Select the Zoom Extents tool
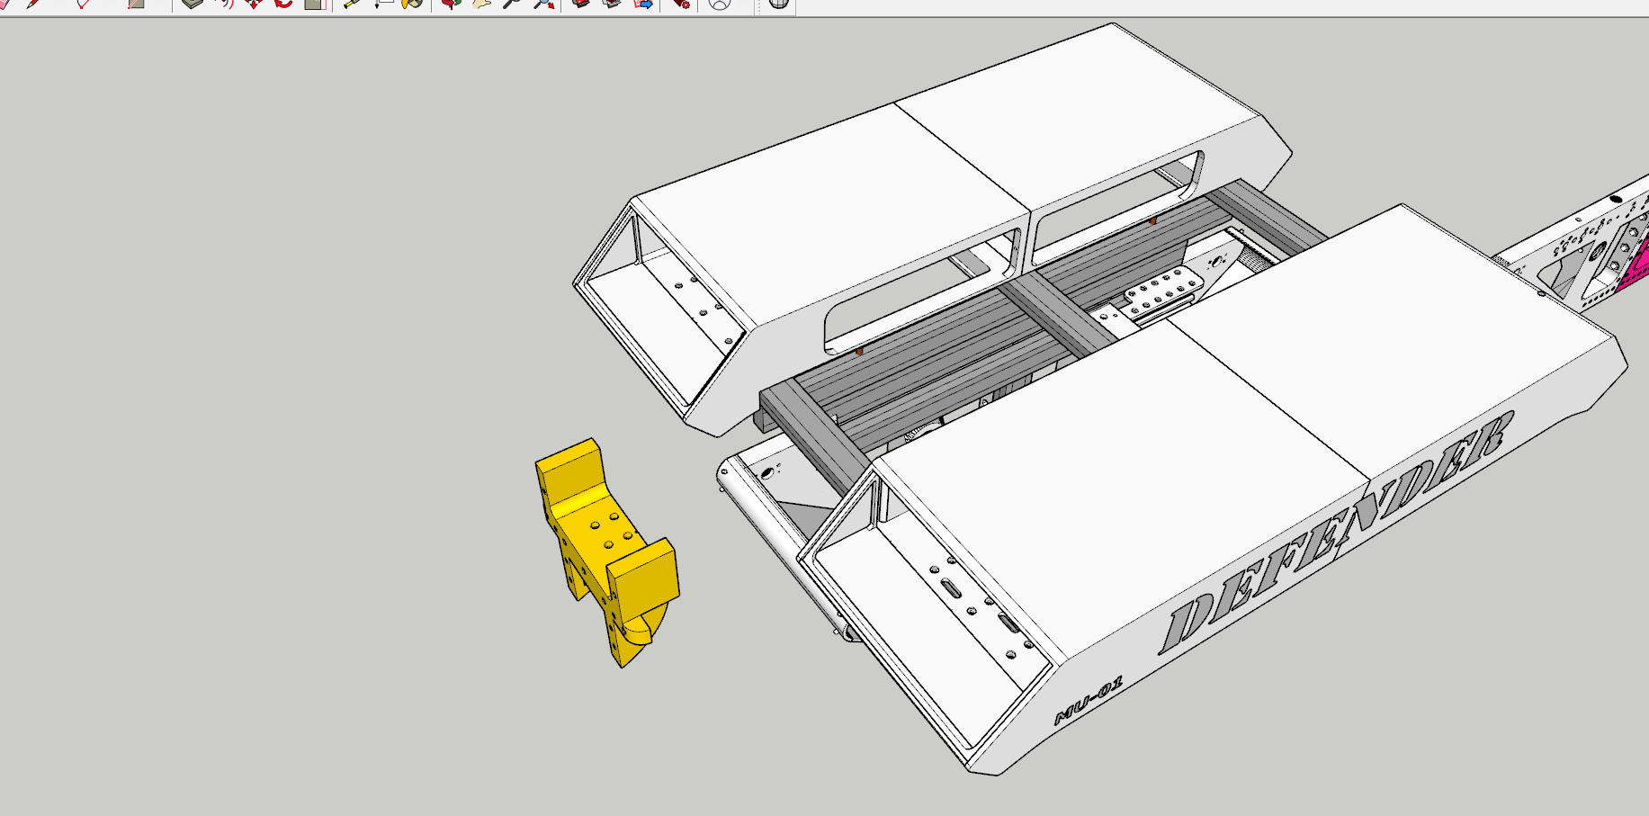1649x816 pixels. coord(542,3)
